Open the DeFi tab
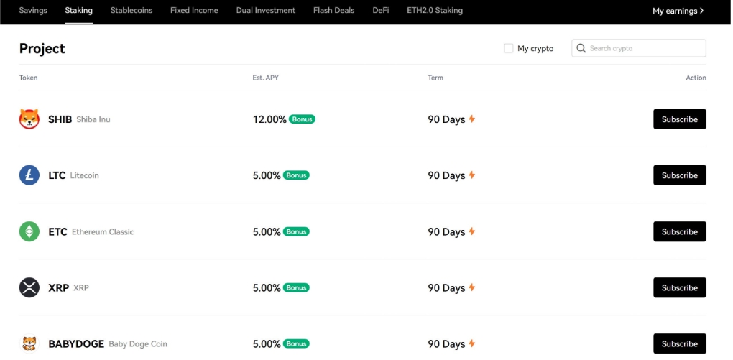 click(381, 10)
